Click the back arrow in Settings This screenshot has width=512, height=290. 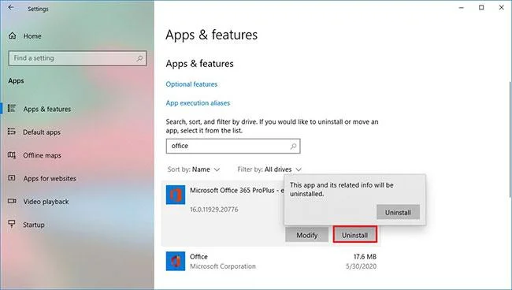click(x=11, y=8)
